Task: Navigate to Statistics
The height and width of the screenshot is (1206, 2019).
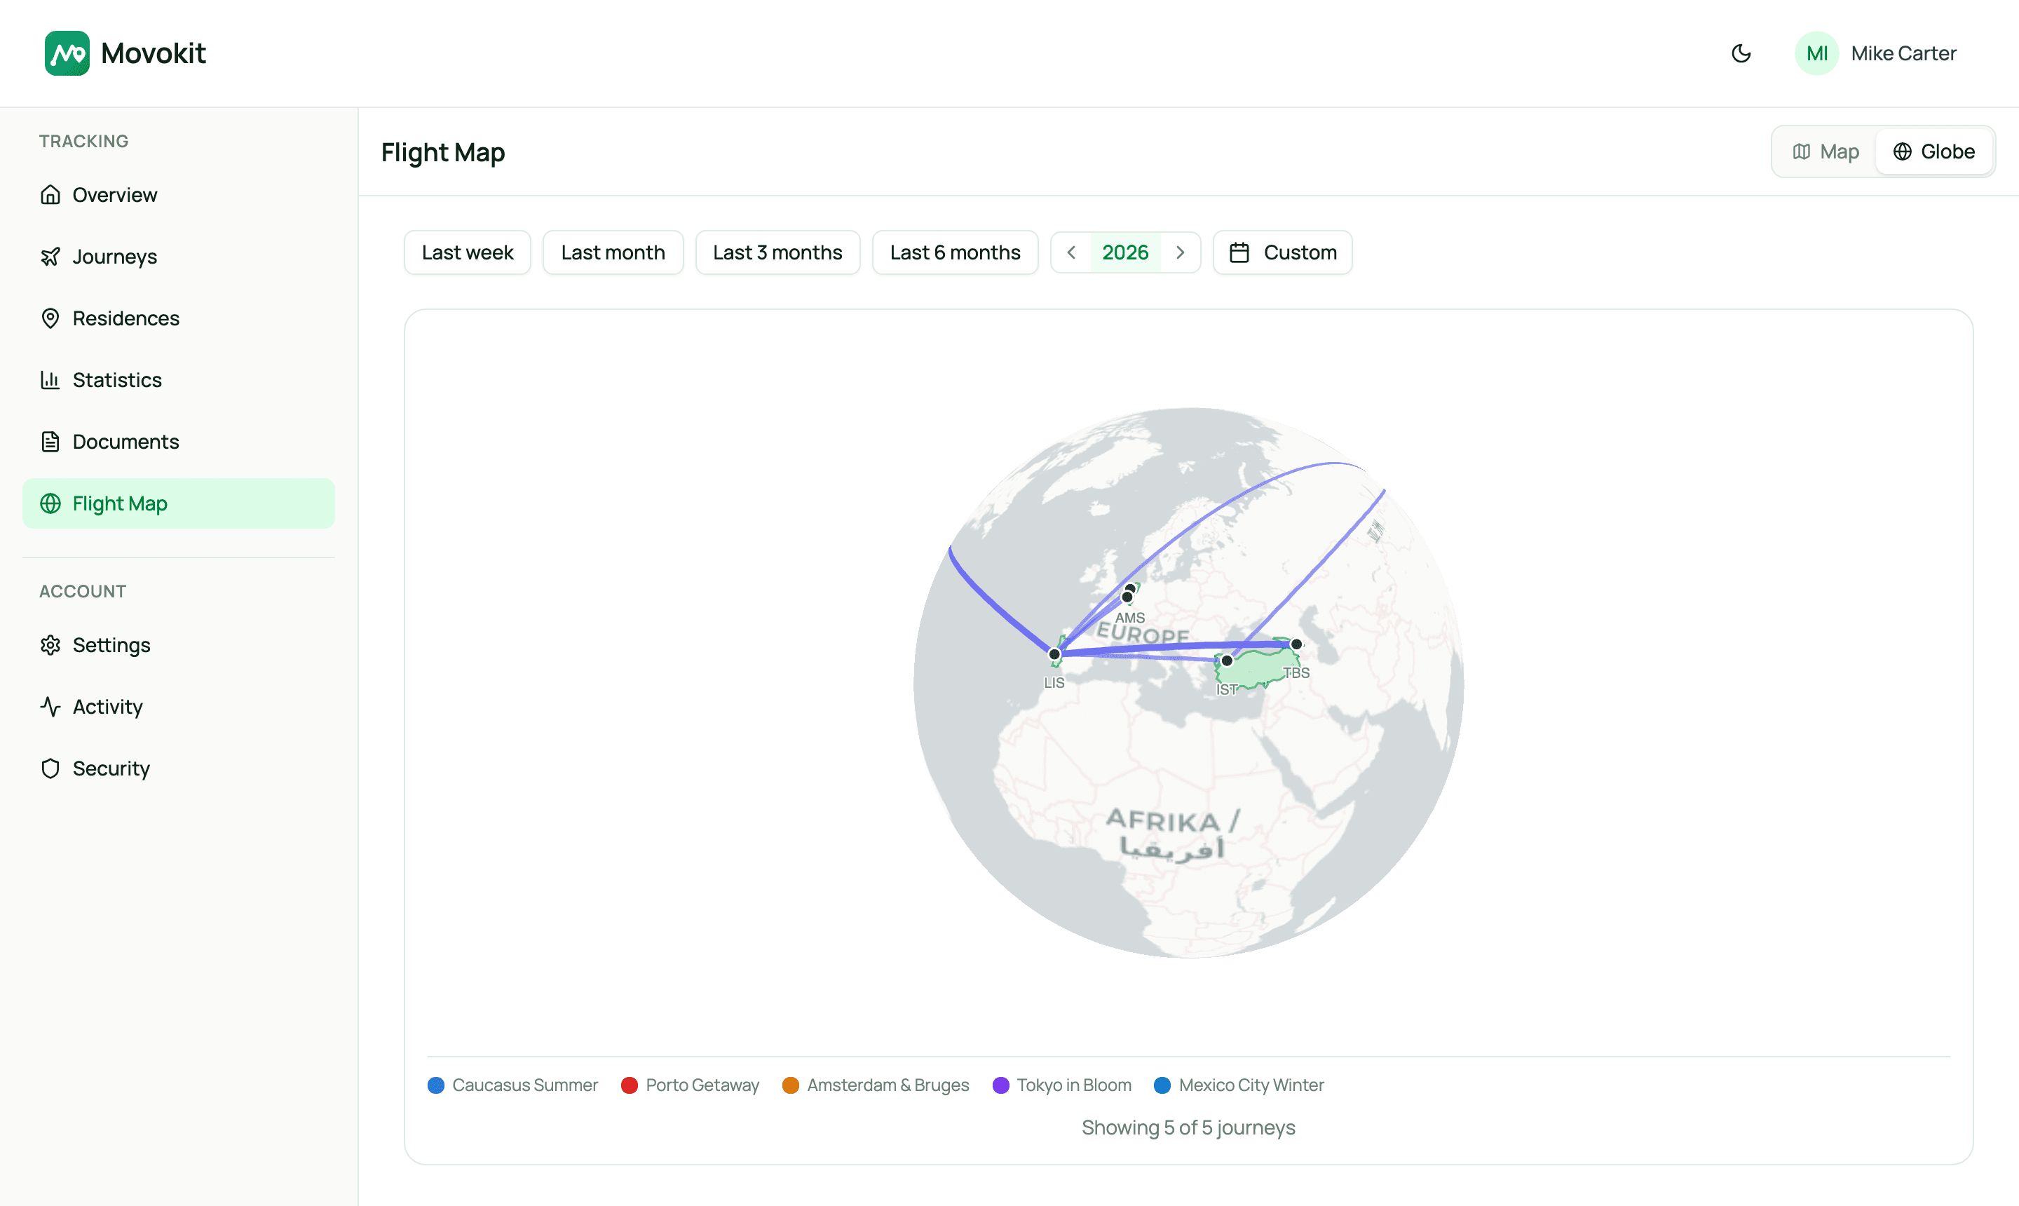Action: (x=179, y=380)
